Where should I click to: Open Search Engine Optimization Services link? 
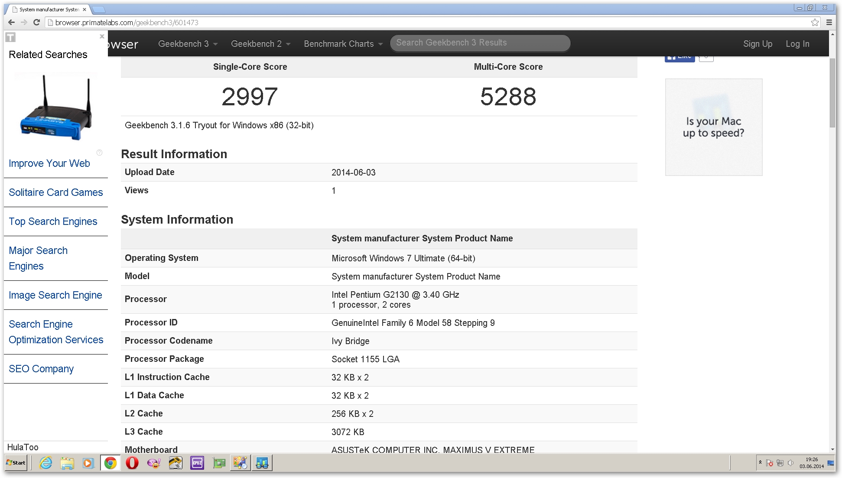pyautogui.click(x=56, y=332)
